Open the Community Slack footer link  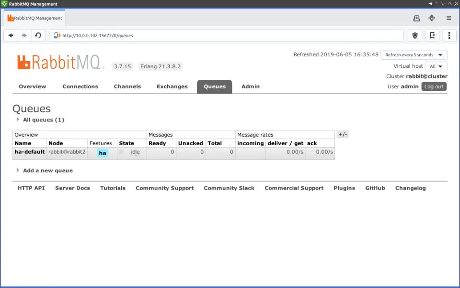[x=229, y=188]
